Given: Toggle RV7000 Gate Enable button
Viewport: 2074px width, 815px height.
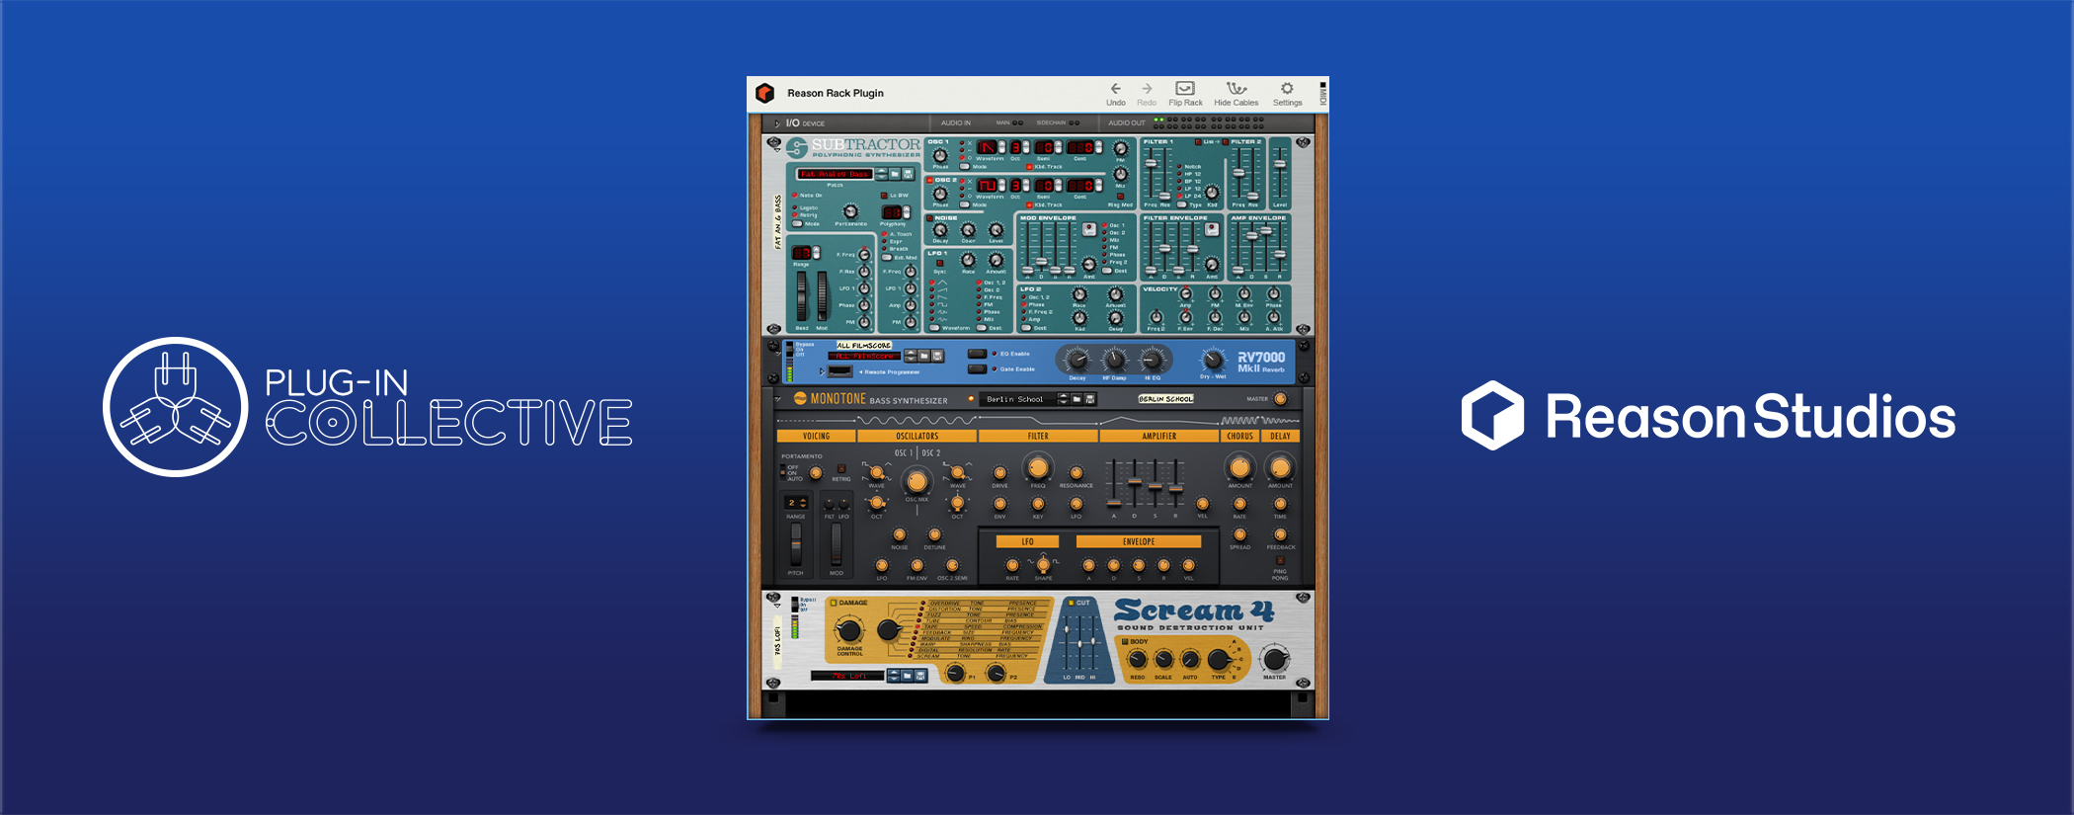Looking at the screenshot, I should tap(977, 369).
